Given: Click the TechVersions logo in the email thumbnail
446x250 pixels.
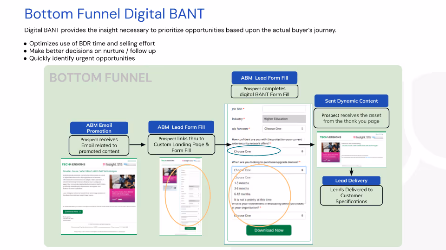Looking at the screenshot, I should [73, 164].
